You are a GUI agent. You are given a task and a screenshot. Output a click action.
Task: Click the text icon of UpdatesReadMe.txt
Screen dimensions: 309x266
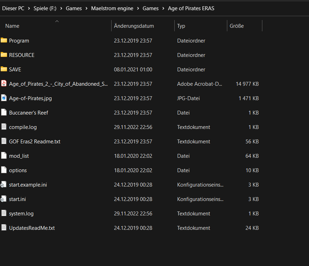(4, 228)
